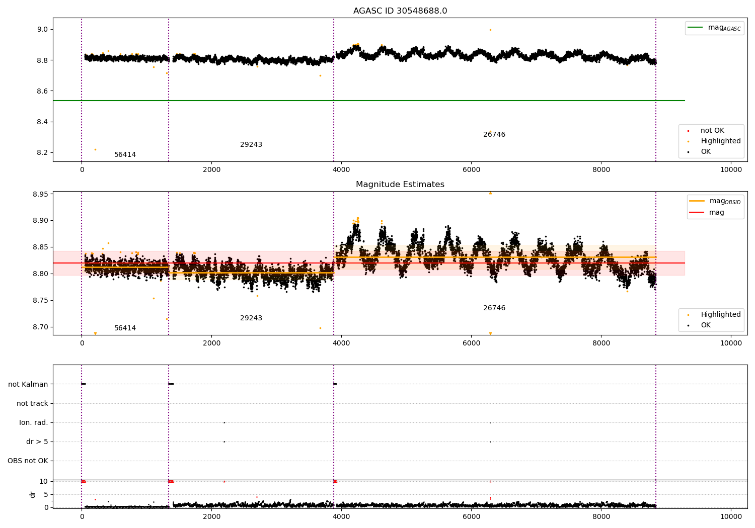This screenshot has height=528, width=755.
Task: Click the orange outlier point near 8.2 in top plot
Action: point(95,149)
